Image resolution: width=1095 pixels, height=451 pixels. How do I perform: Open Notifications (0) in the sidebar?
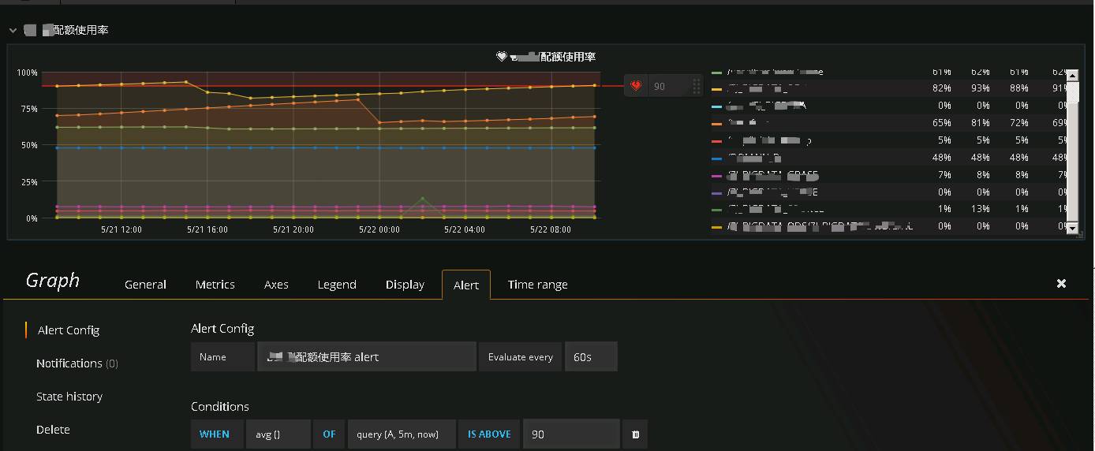(77, 363)
